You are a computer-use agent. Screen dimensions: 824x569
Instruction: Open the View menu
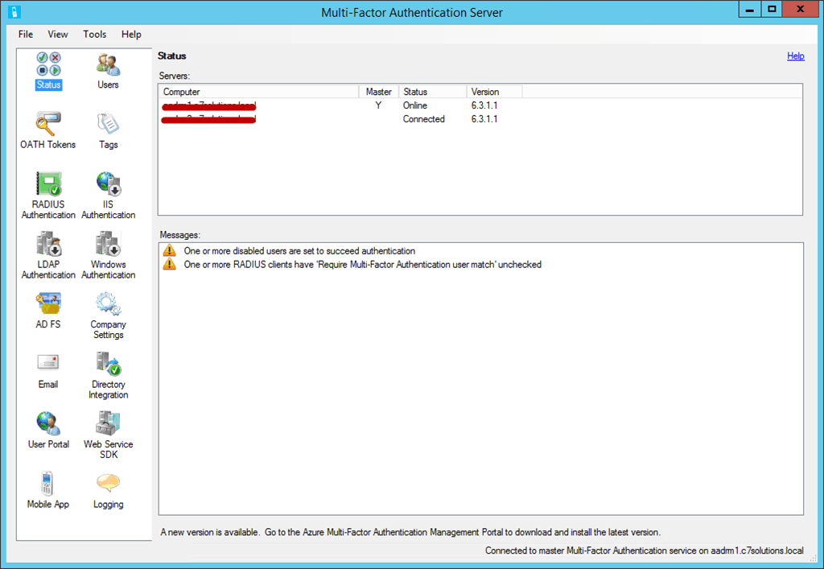tap(58, 34)
